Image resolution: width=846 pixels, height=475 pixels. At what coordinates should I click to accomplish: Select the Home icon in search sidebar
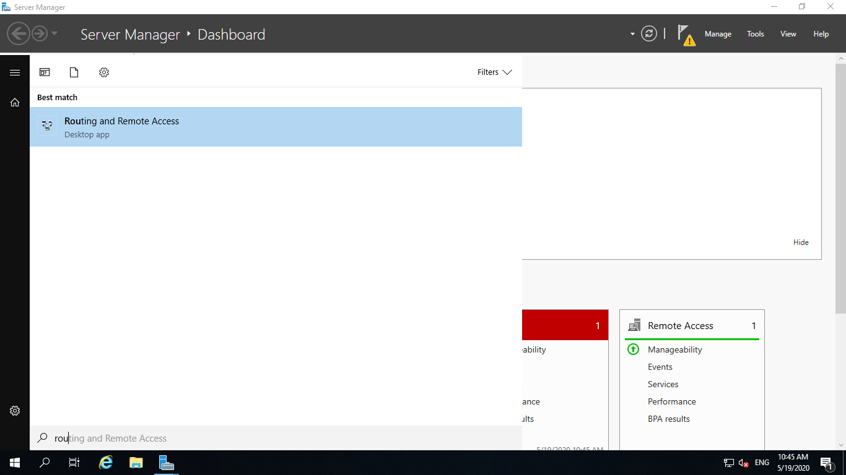[15, 103]
